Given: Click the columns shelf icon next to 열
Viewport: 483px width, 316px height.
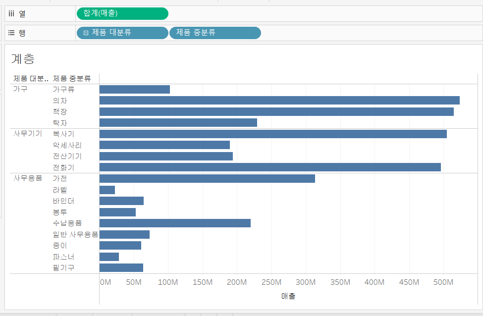Looking at the screenshot, I should click(x=11, y=13).
